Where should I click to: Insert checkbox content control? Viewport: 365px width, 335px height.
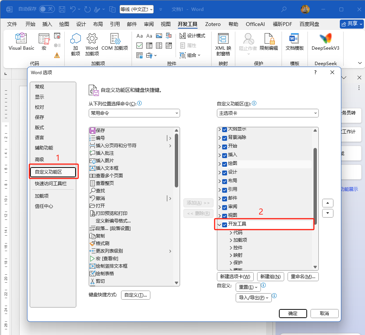[x=139, y=46]
